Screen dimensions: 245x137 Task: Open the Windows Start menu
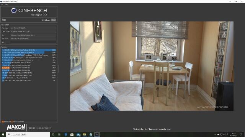[x=3, y=134]
